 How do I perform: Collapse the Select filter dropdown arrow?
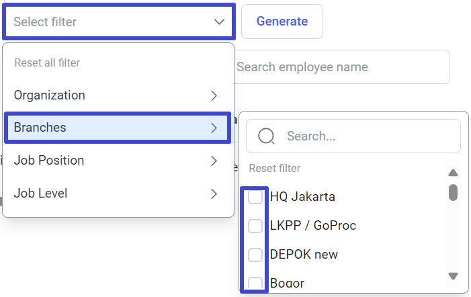point(219,22)
